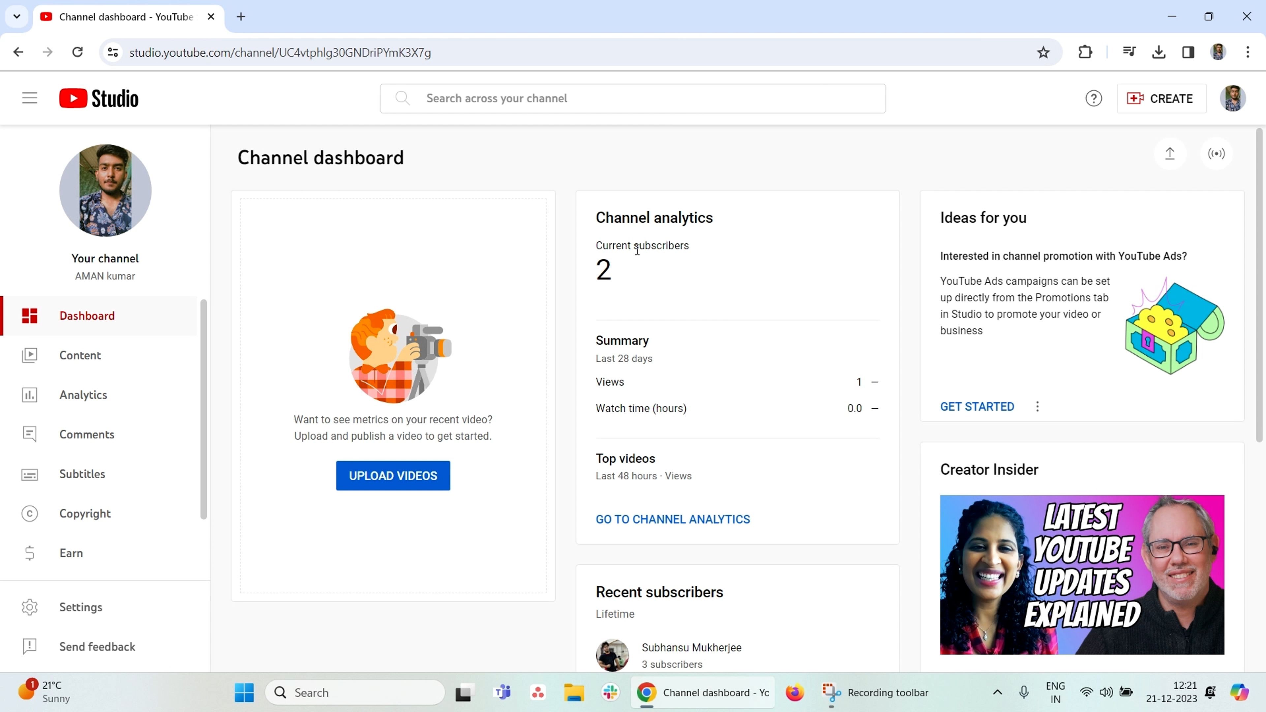Open Copyright section in sidebar
1266x712 pixels.
click(x=84, y=514)
